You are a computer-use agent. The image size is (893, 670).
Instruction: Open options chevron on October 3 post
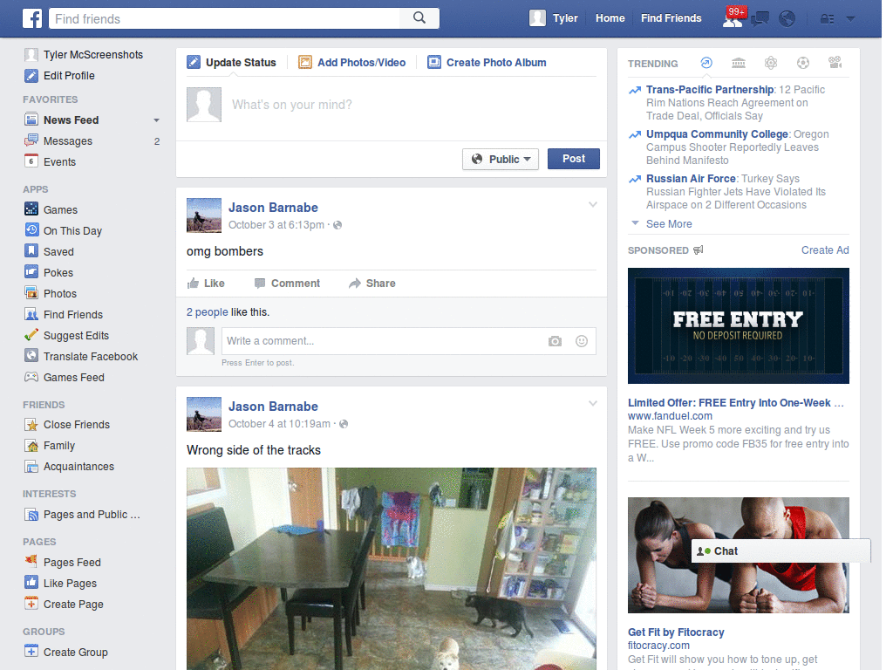593,204
